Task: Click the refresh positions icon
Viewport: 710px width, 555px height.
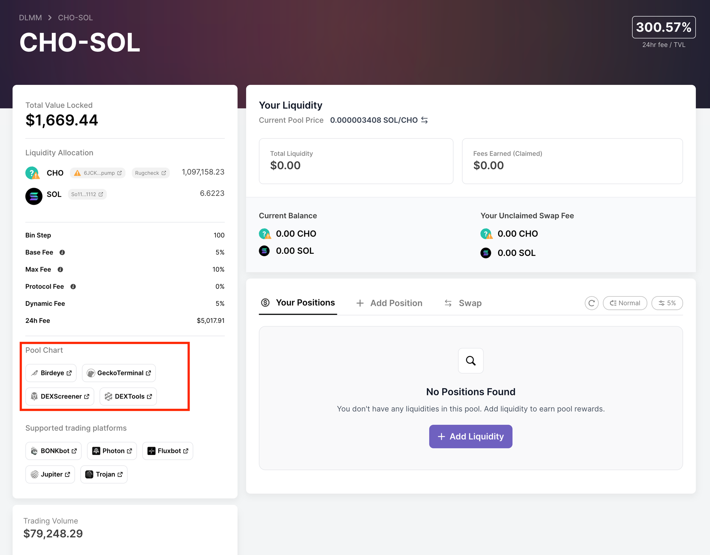Action: click(591, 303)
